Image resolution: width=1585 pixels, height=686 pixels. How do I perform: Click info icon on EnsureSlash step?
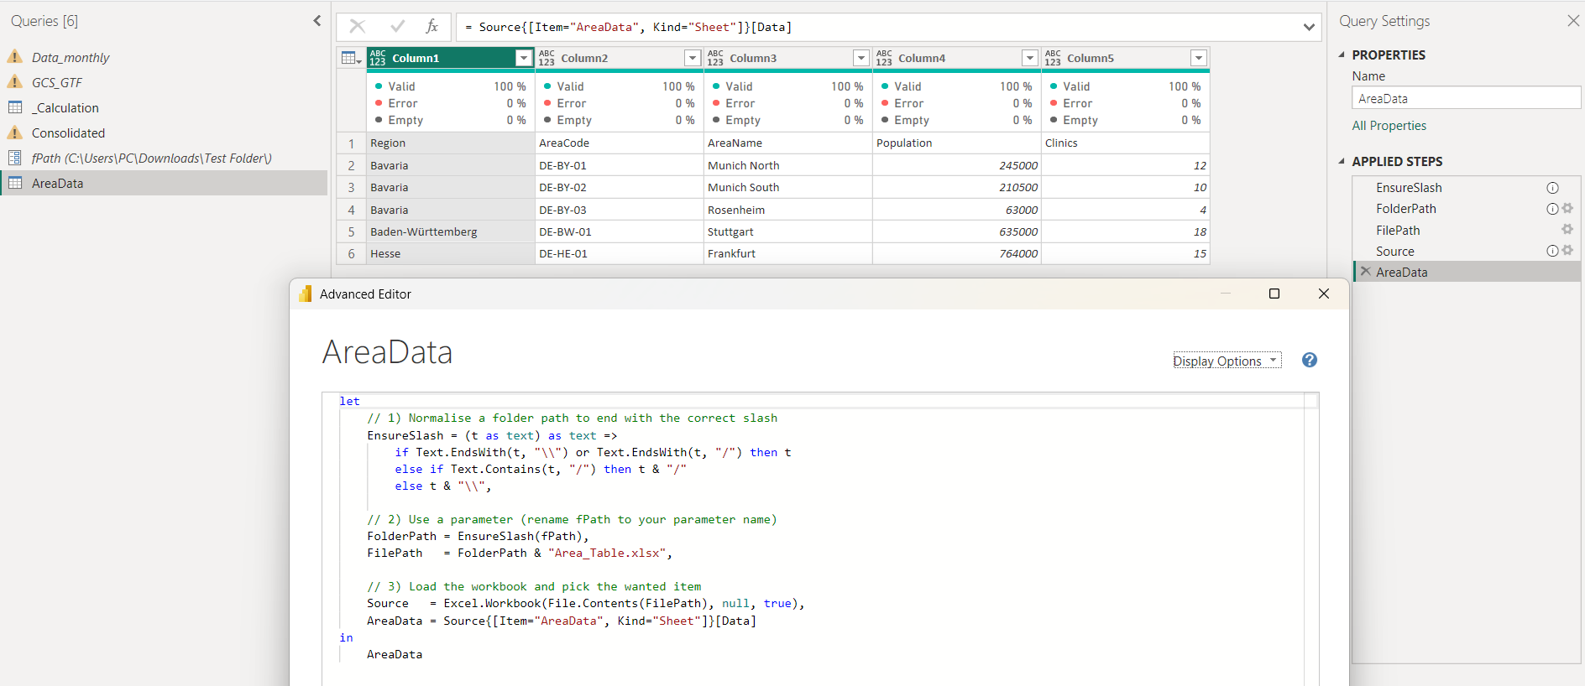[x=1552, y=188]
